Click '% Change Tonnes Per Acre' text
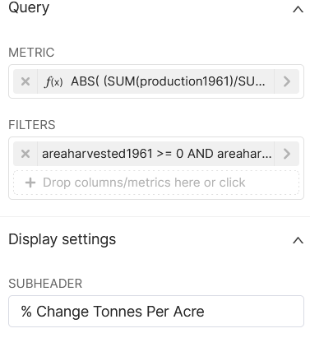310x347 pixels. click(x=113, y=312)
